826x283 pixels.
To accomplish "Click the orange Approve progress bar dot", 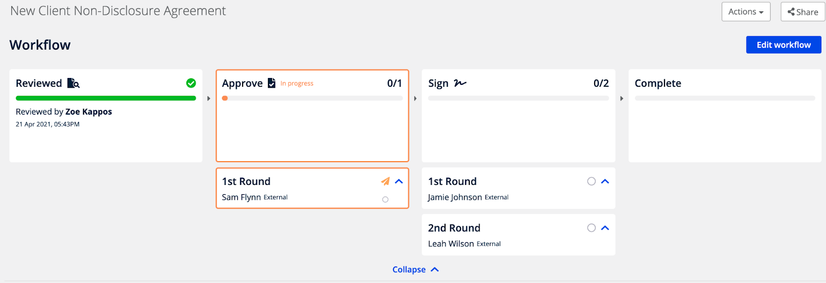I will point(225,98).
